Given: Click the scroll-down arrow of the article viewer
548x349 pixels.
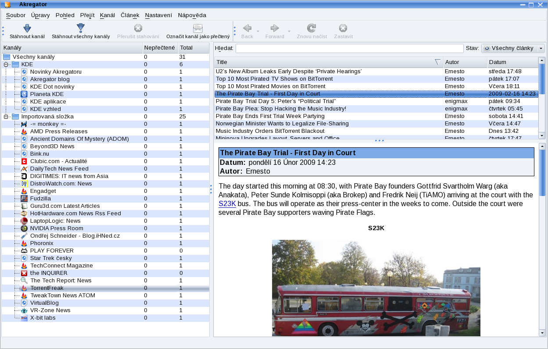Looking at the screenshot, I should (x=541, y=333).
